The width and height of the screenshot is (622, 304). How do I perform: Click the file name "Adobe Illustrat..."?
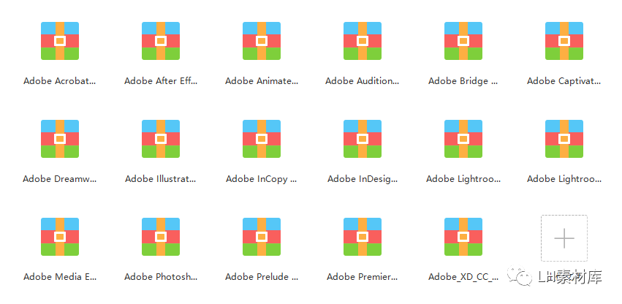click(161, 179)
